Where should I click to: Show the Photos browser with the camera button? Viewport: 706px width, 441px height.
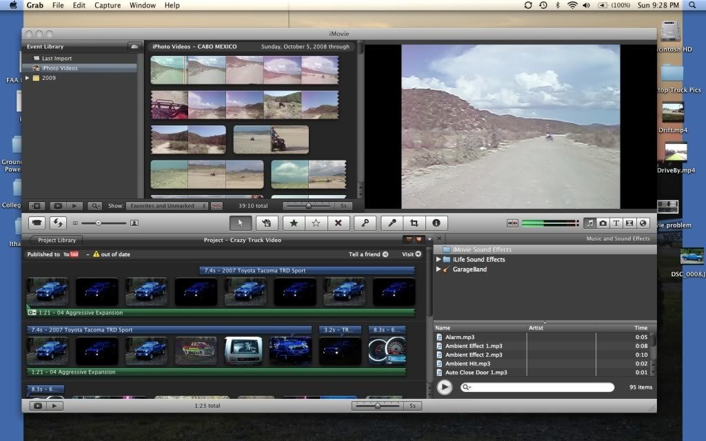point(603,223)
